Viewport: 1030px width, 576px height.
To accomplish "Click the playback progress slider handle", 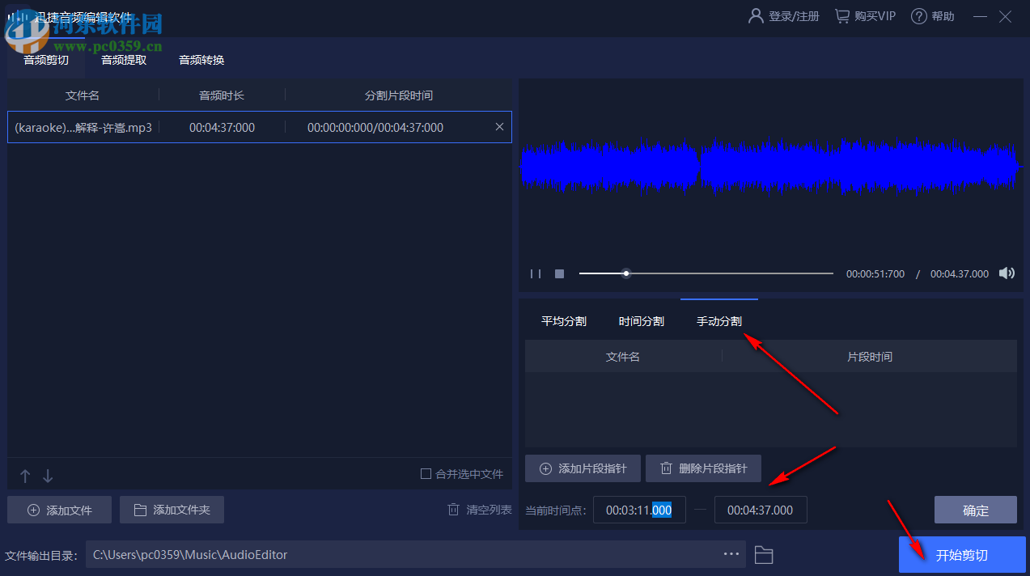I will [625, 273].
